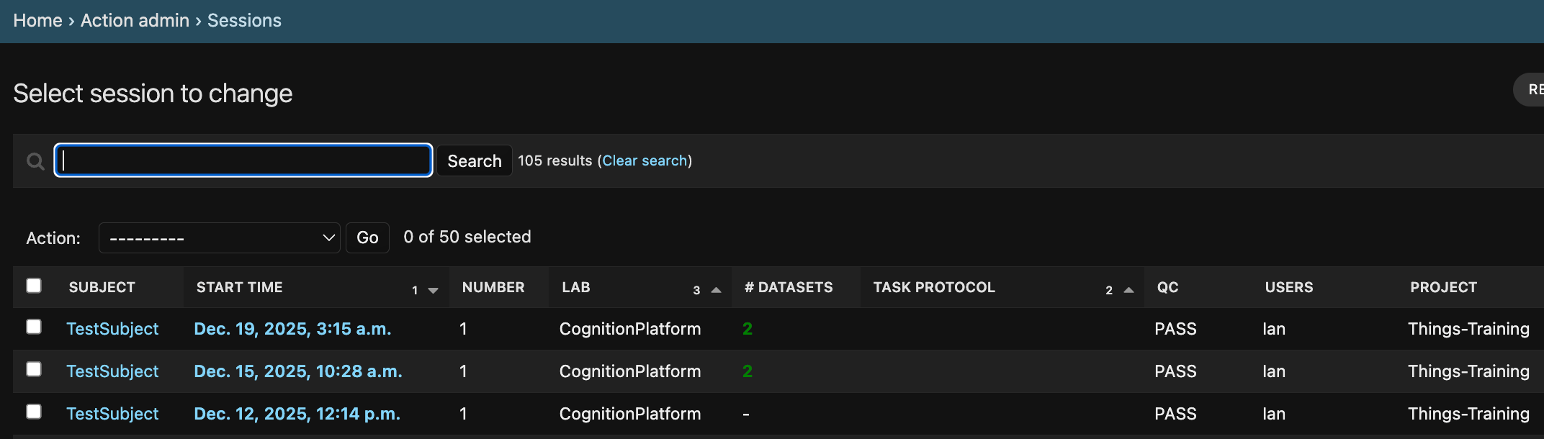Focus the session search input field
Viewport: 1544px width, 439px height.
(243, 160)
